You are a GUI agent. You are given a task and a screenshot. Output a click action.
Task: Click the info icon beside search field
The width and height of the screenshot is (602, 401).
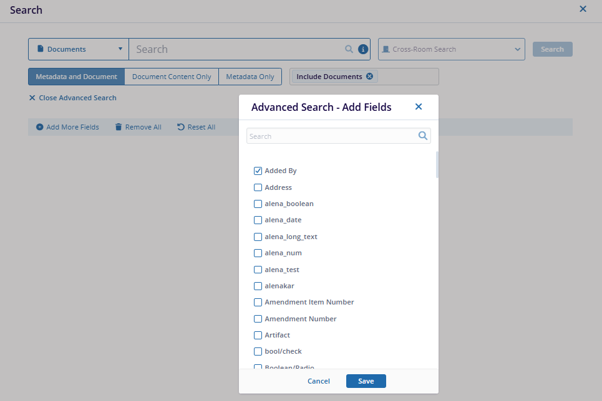click(363, 49)
